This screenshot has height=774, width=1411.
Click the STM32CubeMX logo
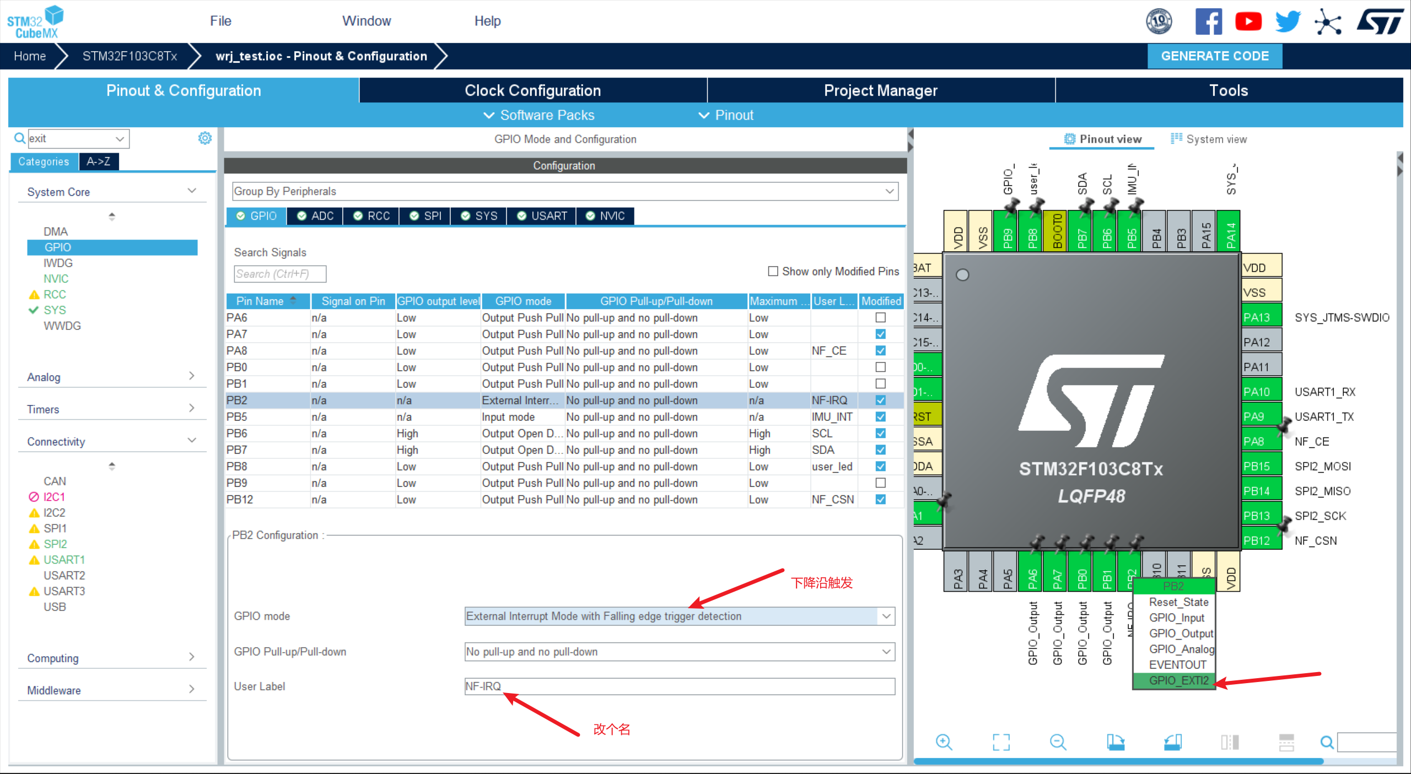(x=35, y=22)
